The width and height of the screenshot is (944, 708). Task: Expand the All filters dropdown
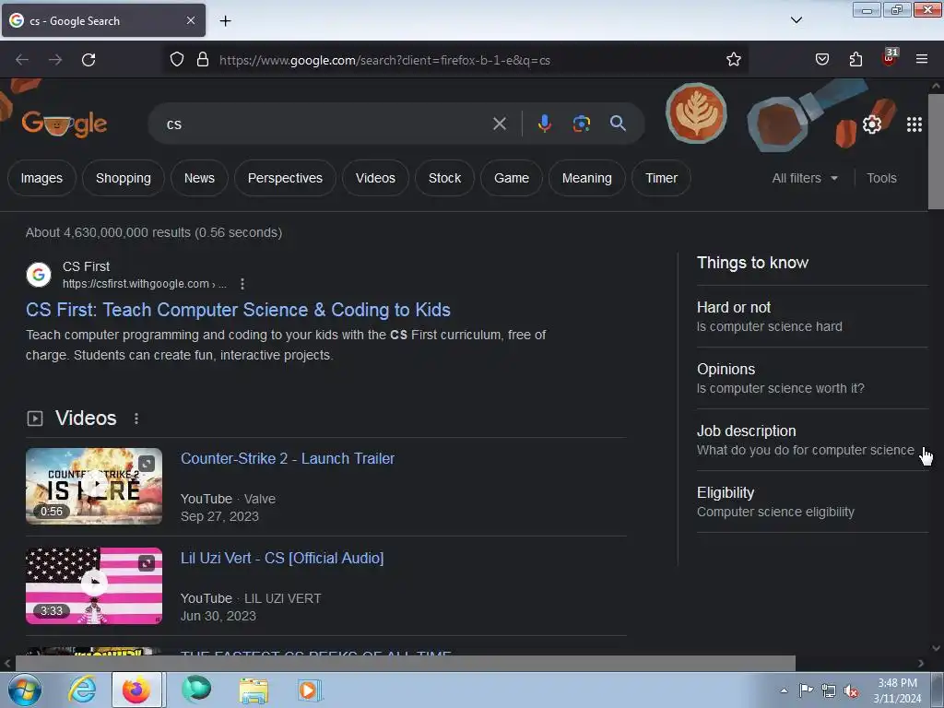coord(804,178)
